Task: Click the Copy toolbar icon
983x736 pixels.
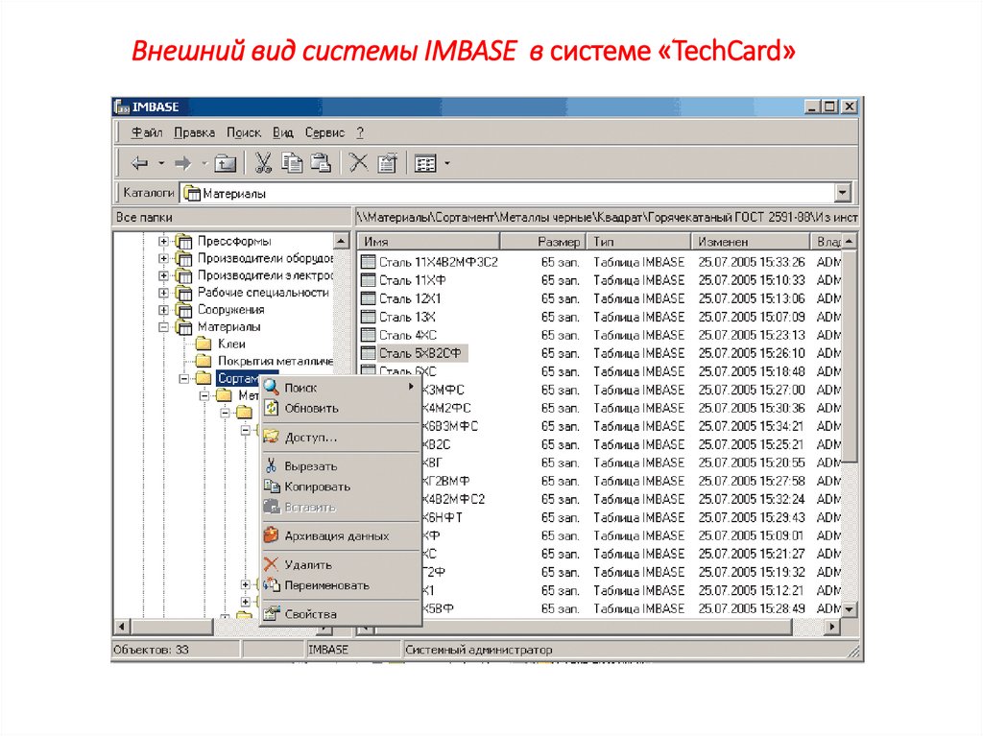Action: [292, 163]
